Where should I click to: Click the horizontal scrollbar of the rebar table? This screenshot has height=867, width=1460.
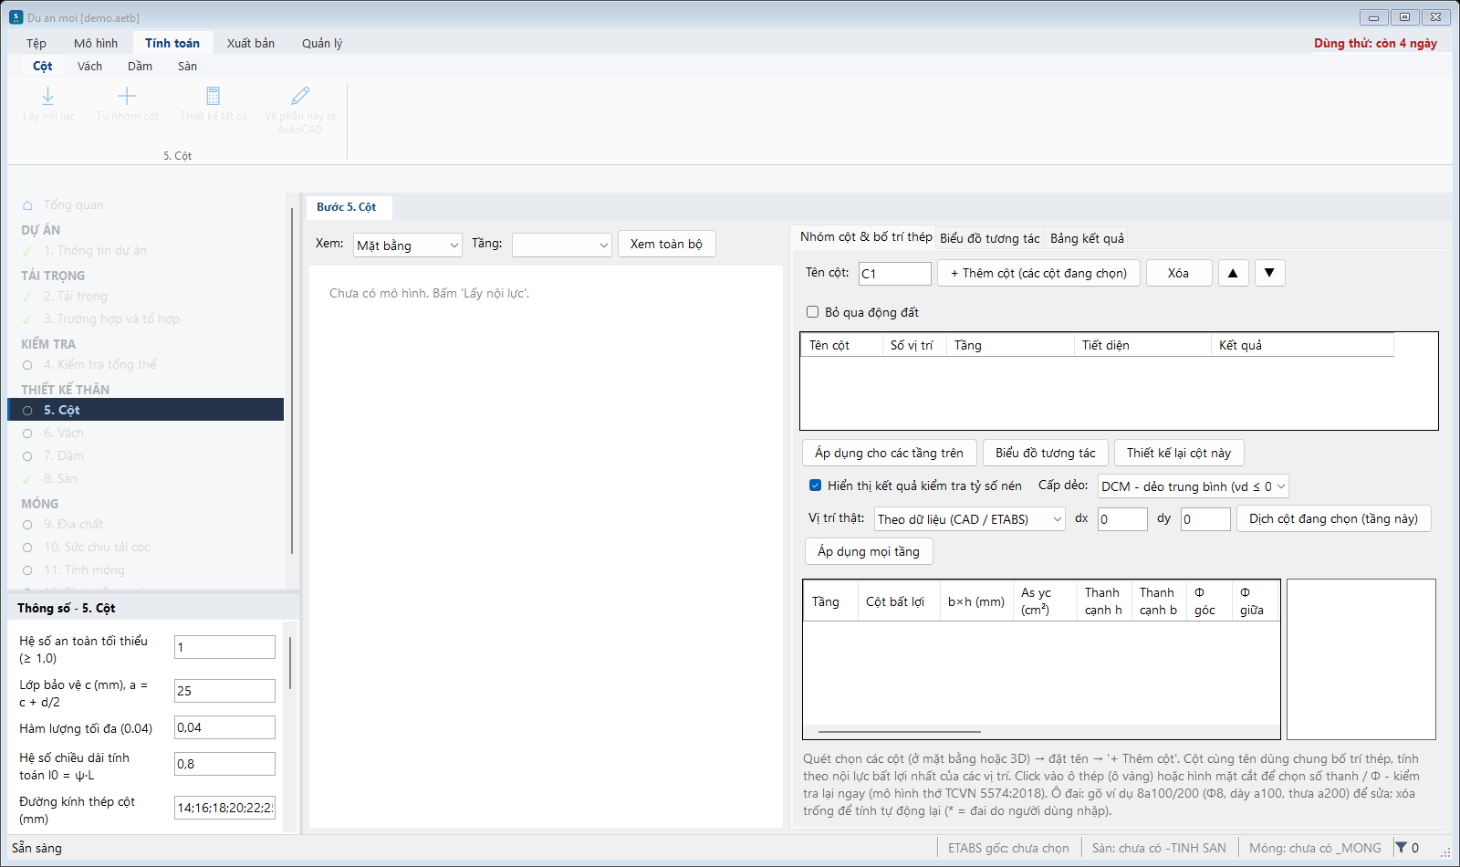[900, 732]
